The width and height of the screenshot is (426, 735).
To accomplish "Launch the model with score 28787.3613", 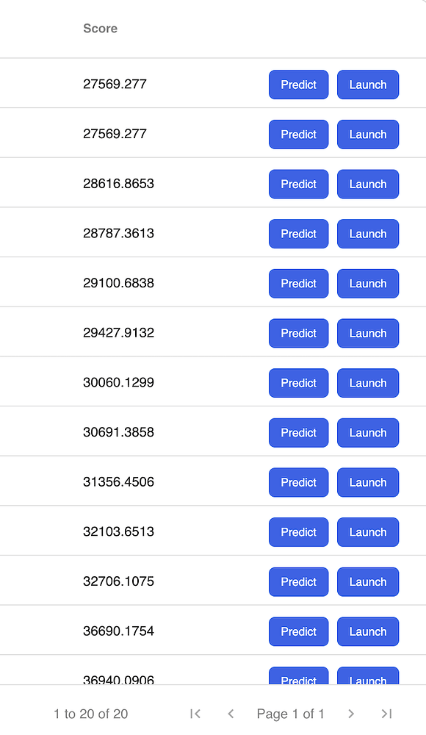I will 367,234.
